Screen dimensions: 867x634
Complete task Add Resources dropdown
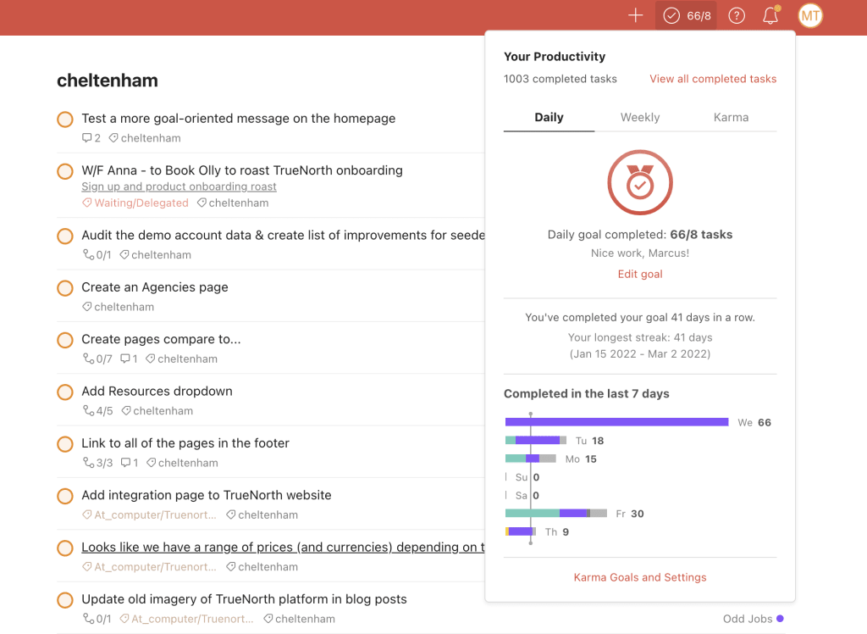(65, 392)
